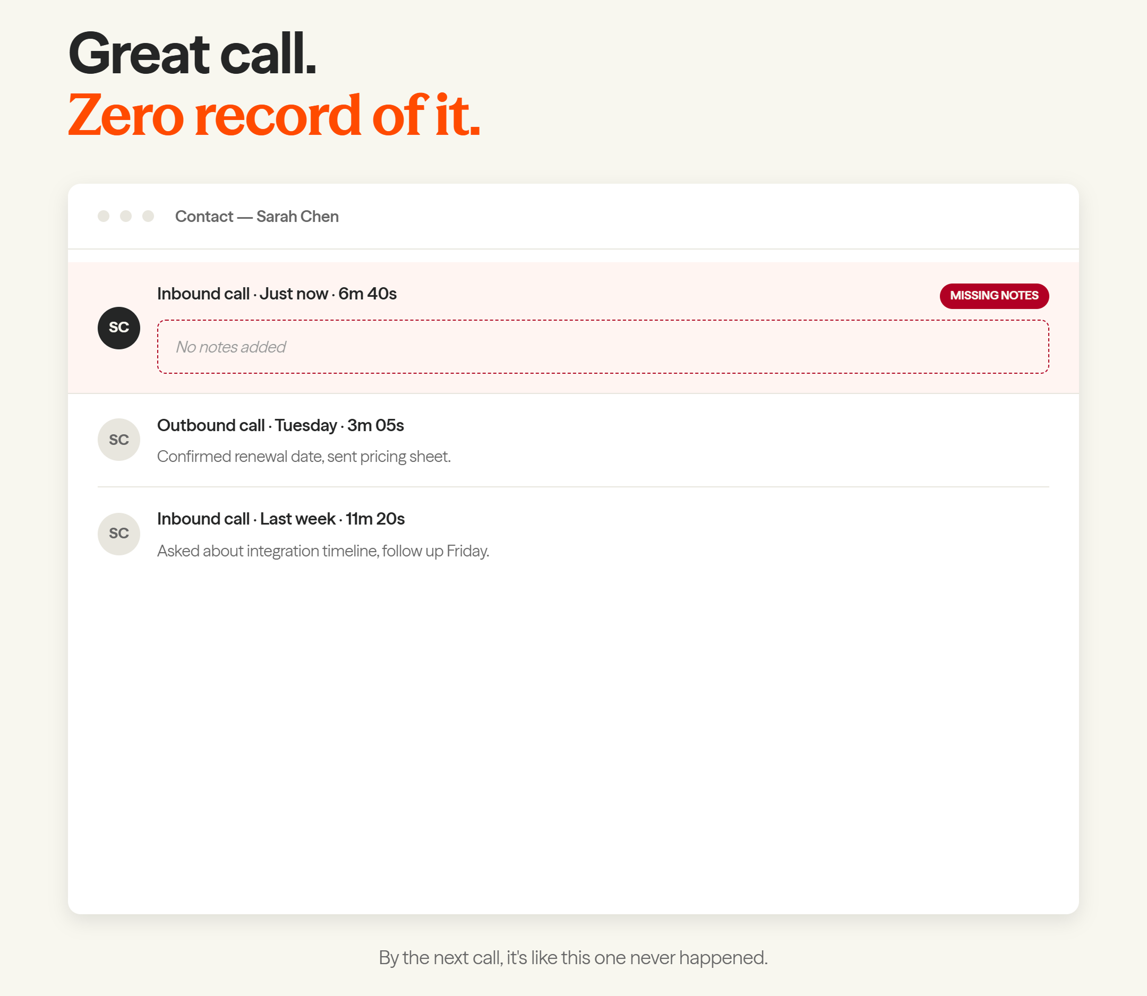Click the 3m 05s call duration
The width and height of the screenshot is (1147, 996).
coord(375,425)
